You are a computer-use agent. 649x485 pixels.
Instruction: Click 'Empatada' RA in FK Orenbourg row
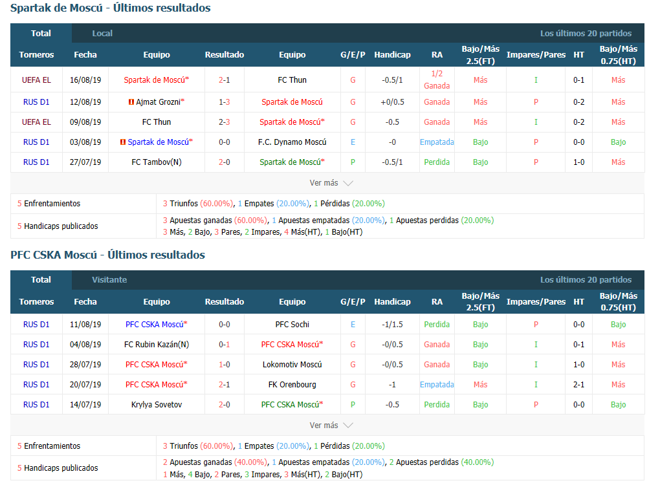(x=437, y=384)
